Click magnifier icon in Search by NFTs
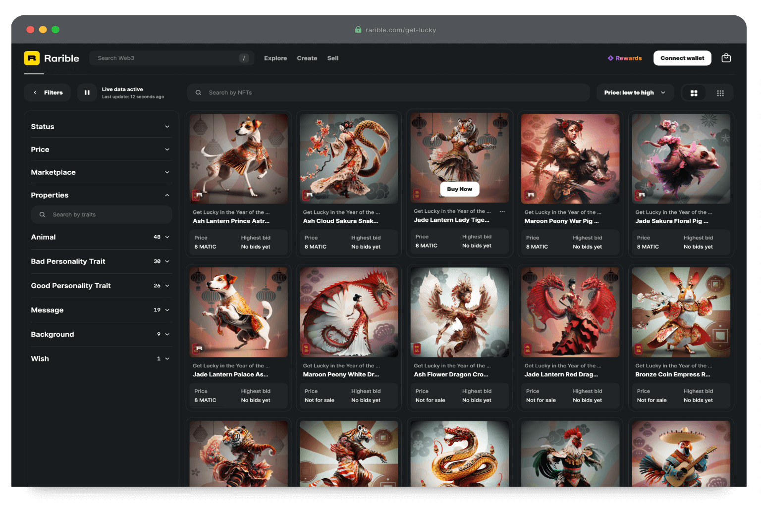 click(198, 93)
